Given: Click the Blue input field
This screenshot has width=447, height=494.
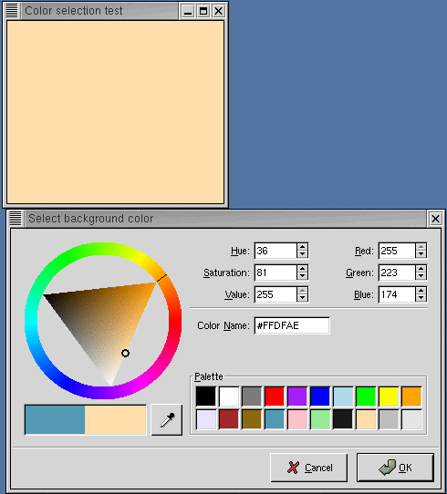Looking at the screenshot, I should 397,294.
